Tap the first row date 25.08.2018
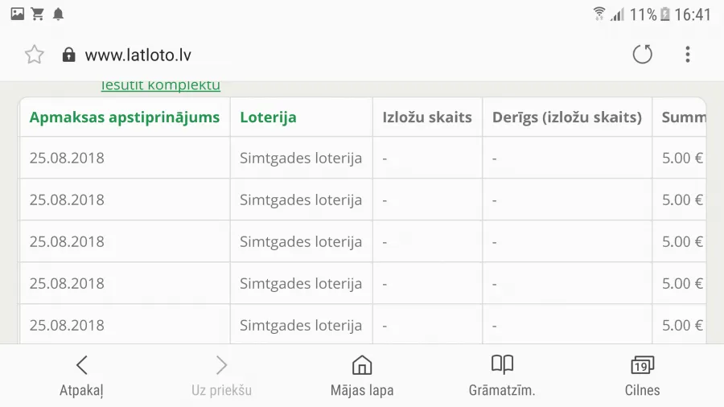Viewport: 724px width, 407px height. (x=67, y=158)
